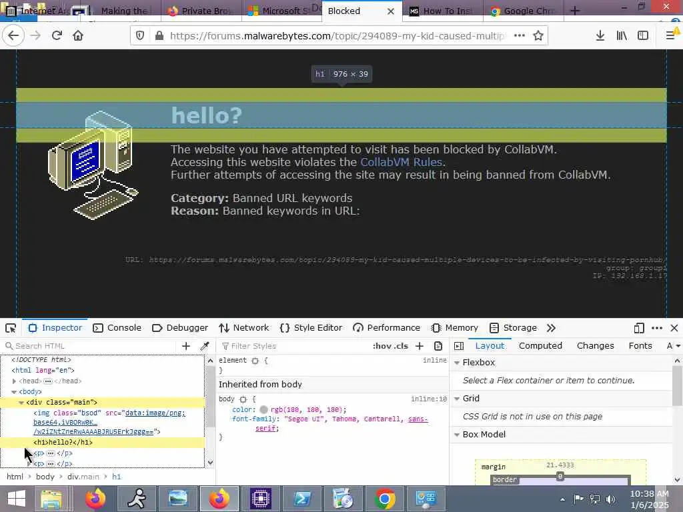Toggle print media simulation icon
This screenshot has height=512, width=683.
tap(438, 346)
